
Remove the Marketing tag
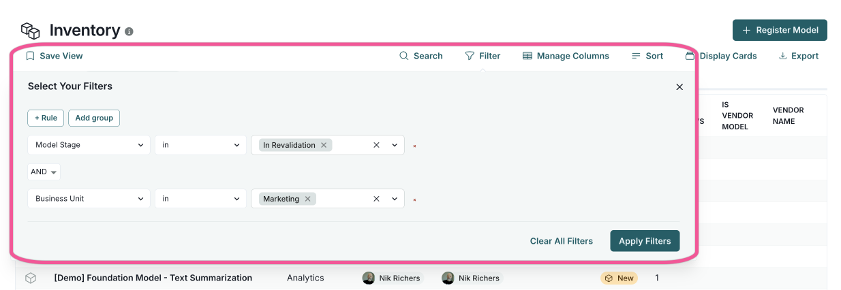pyautogui.click(x=307, y=199)
